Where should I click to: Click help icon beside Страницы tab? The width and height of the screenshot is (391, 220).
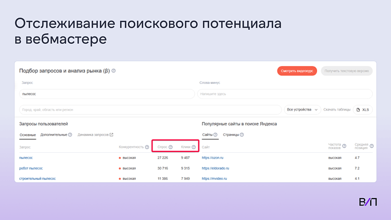pos(242,135)
